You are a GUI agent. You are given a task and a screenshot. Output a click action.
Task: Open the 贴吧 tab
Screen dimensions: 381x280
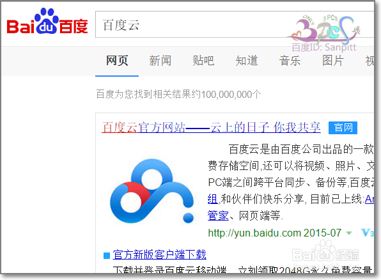pyautogui.click(x=203, y=61)
